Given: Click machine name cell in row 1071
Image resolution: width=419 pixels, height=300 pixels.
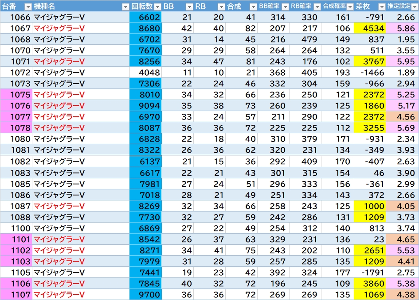Looking at the screenshot, I should point(81,62).
